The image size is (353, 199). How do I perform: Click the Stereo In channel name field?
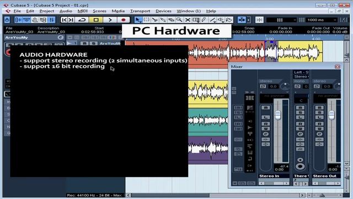pyautogui.click(x=274, y=176)
